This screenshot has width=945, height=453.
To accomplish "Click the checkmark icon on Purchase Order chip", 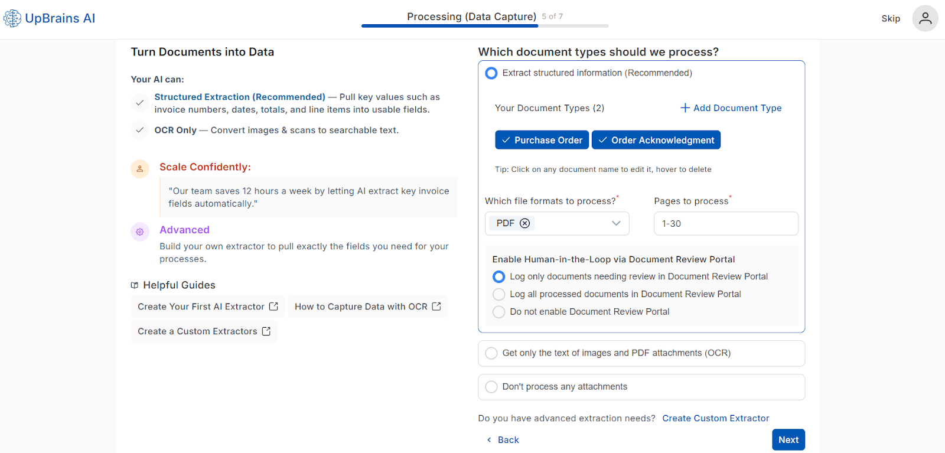I will click(x=506, y=140).
